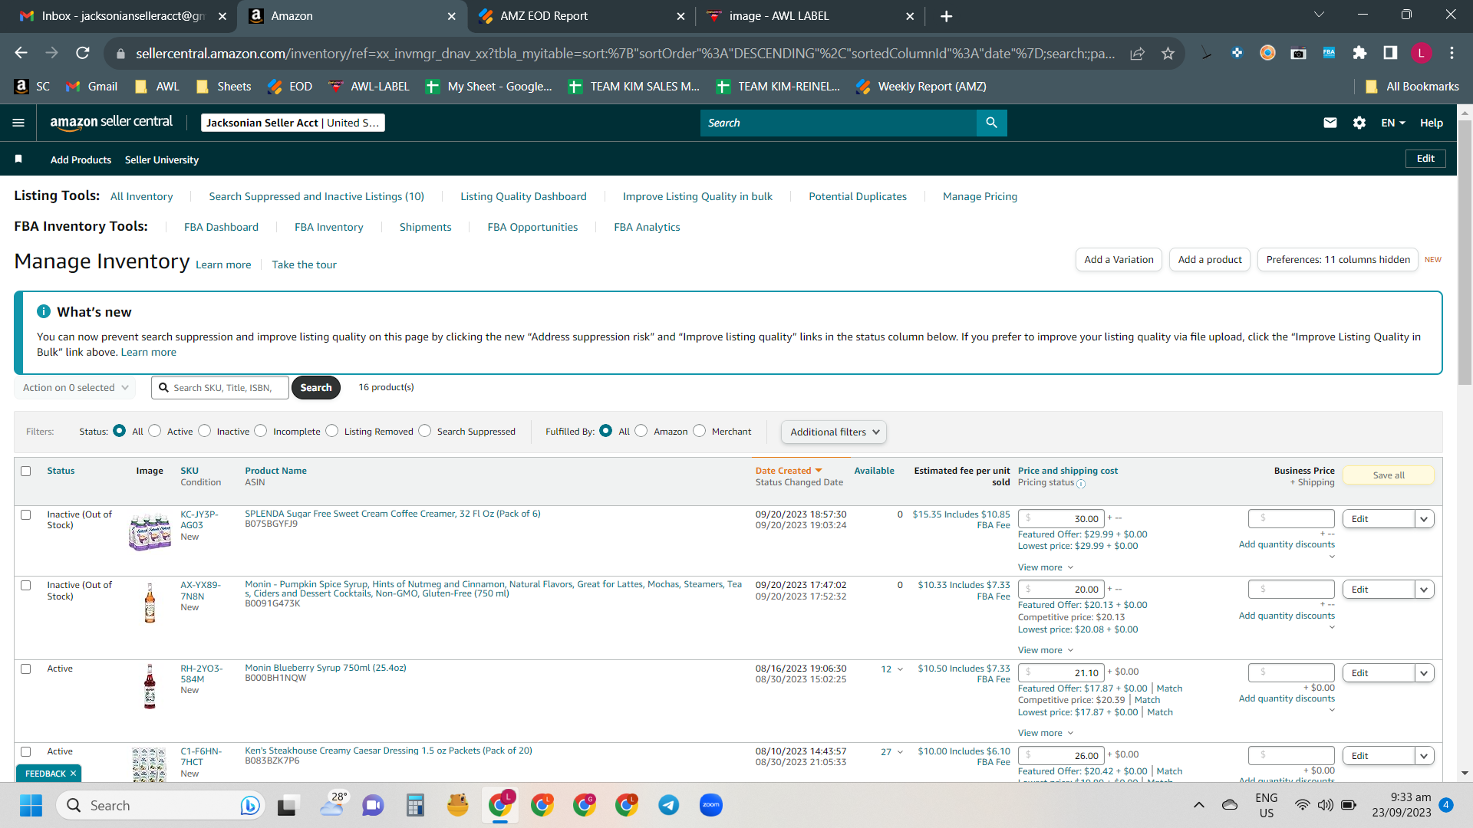1473x828 pixels.
Task: Check the Monin Blueberry Syrup row checkbox
Action: point(26,669)
